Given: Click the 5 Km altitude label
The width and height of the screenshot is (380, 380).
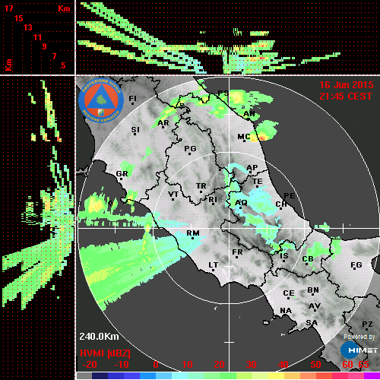Looking at the screenshot, I should (x=63, y=65).
